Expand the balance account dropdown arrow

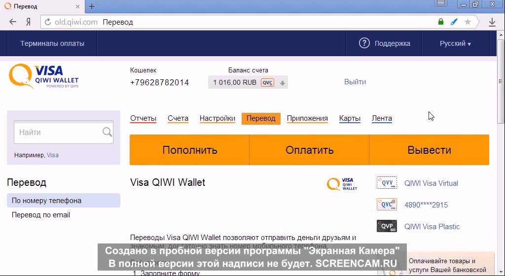(283, 83)
